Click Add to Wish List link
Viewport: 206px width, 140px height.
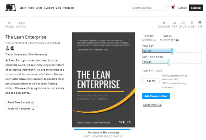pyautogui.click(x=152, y=105)
